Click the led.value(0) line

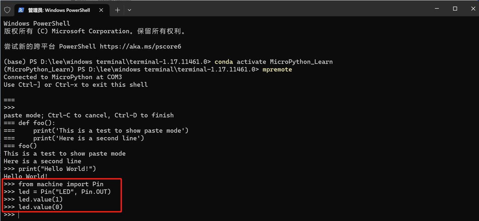[33, 207]
